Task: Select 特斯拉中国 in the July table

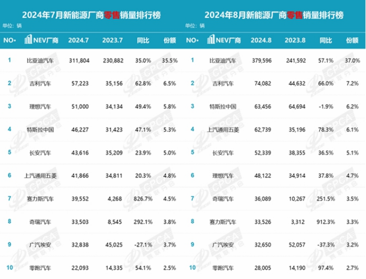Action: click(x=40, y=129)
